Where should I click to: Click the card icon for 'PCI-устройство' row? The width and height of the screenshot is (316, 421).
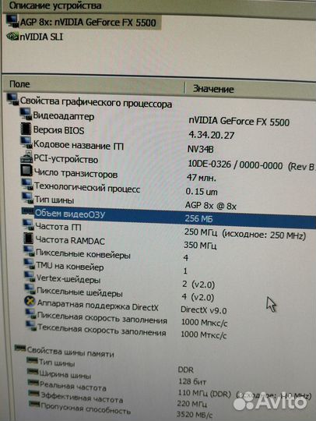point(26,157)
